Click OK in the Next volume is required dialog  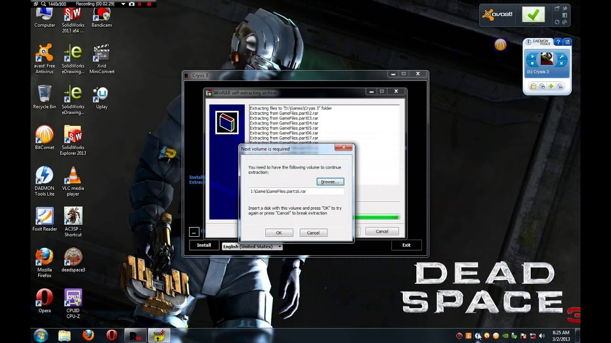click(279, 232)
